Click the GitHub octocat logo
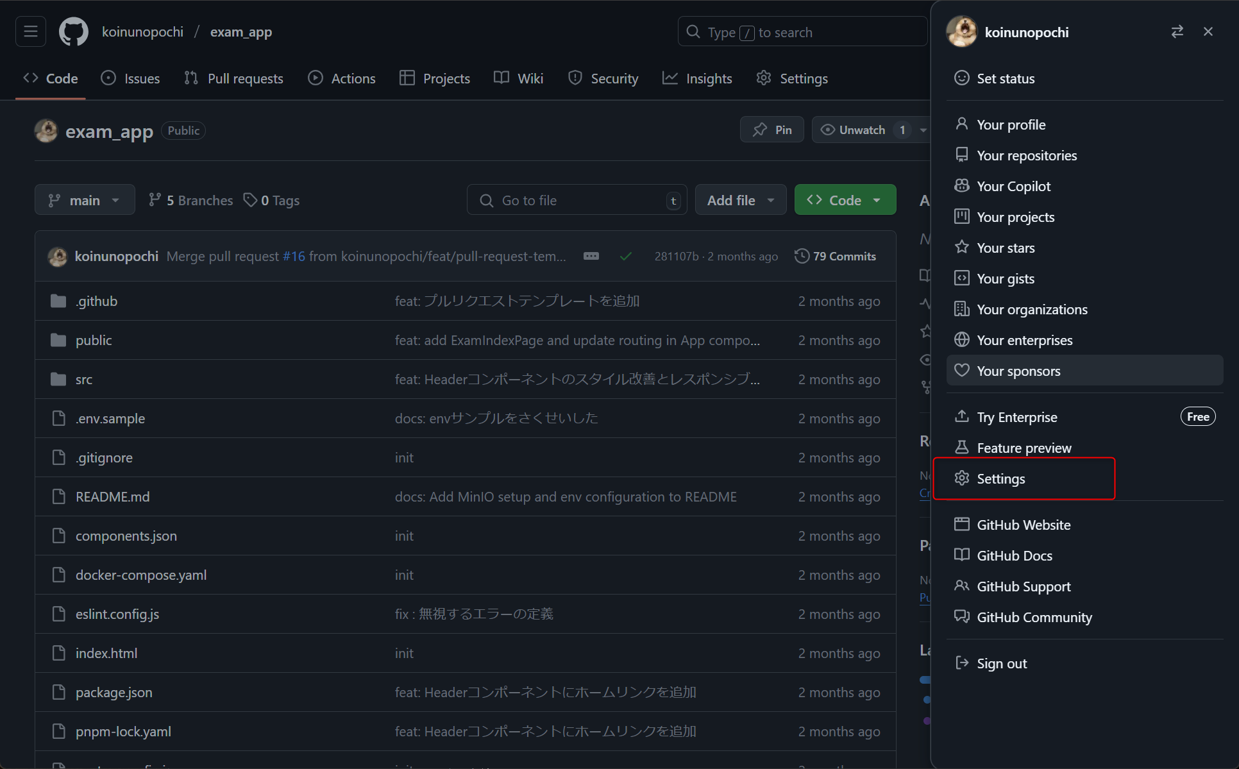 pos(73,31)
